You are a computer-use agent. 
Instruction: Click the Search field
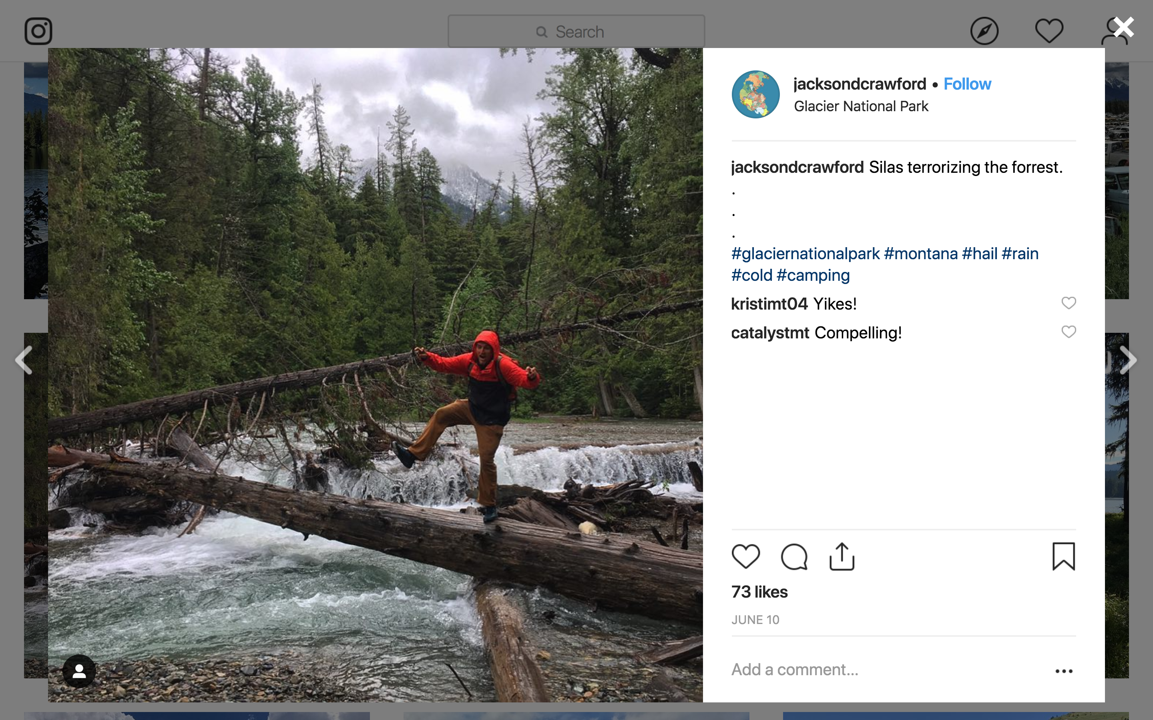click(x=576, y=32)
